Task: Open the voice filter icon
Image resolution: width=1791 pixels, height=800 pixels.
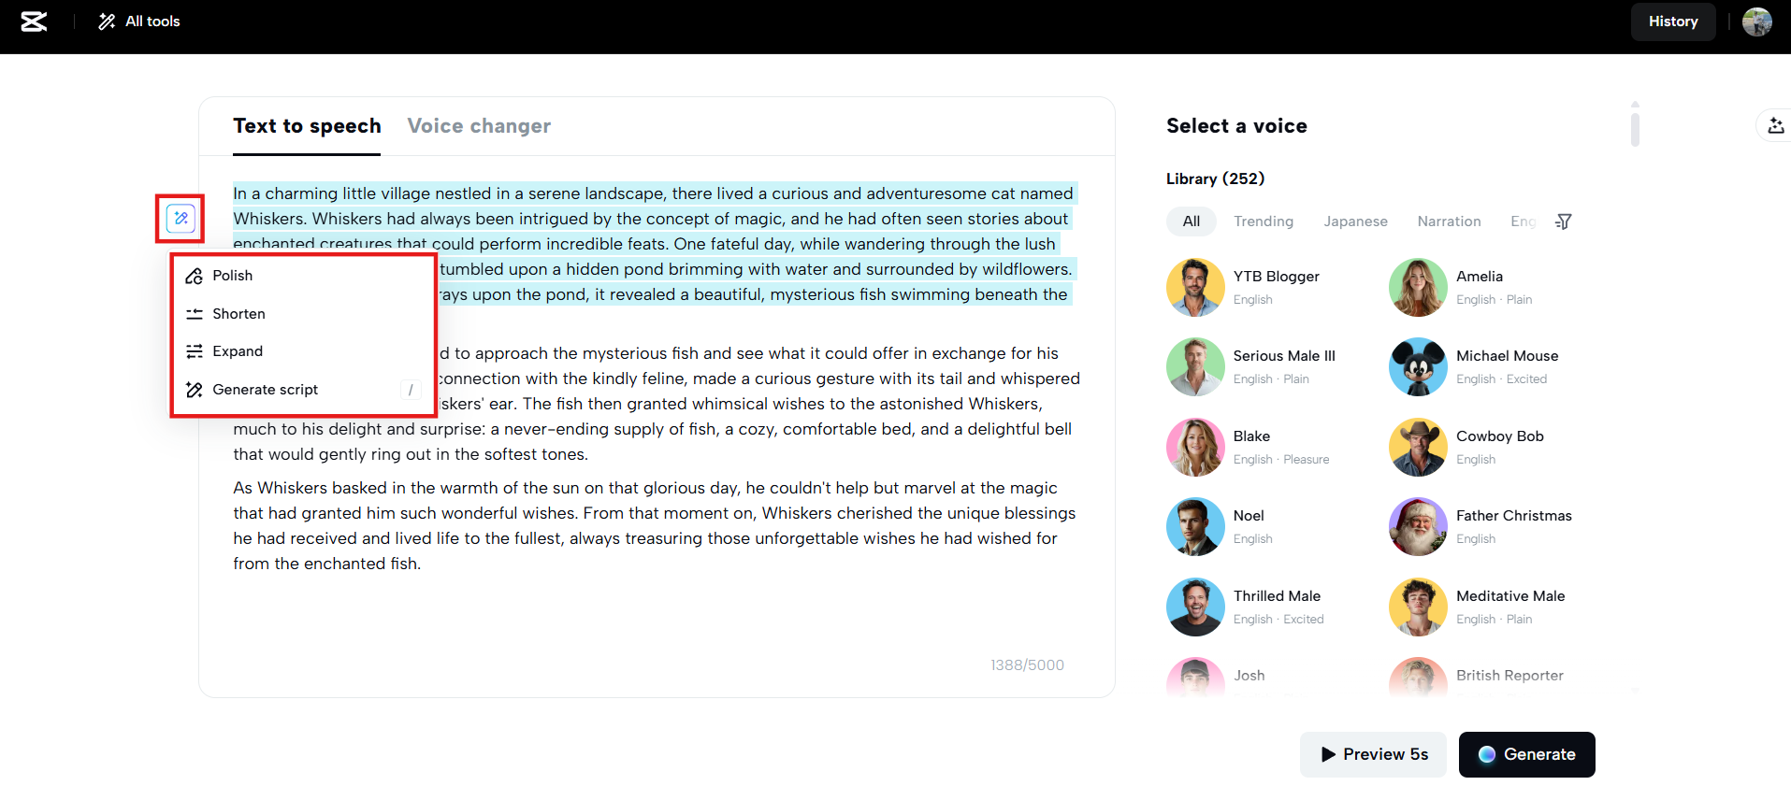Action: tap(1563, 221)
